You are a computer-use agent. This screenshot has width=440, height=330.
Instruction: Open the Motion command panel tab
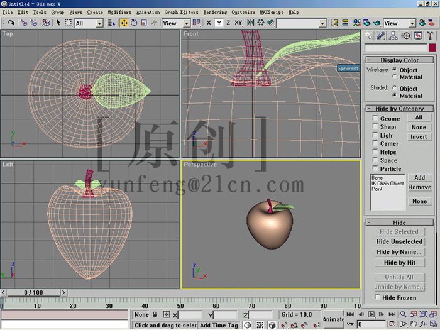405,36
